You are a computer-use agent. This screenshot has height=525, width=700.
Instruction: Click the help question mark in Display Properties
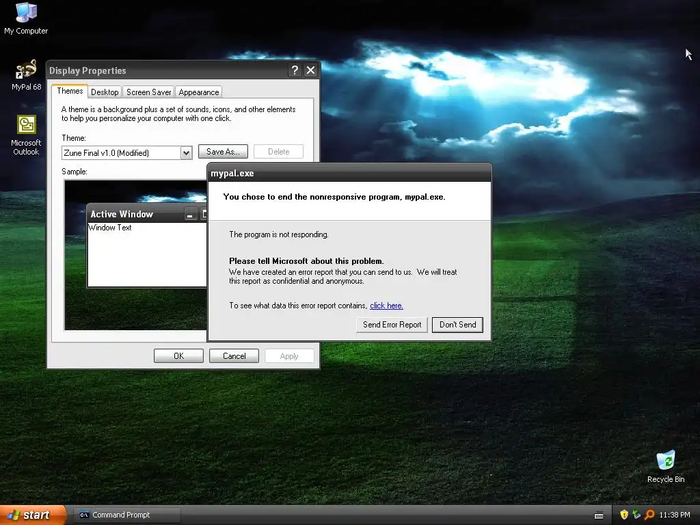point(295,70)
